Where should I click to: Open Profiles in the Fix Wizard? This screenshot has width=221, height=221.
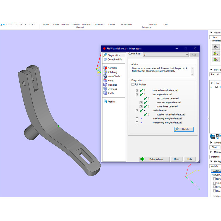111,102
